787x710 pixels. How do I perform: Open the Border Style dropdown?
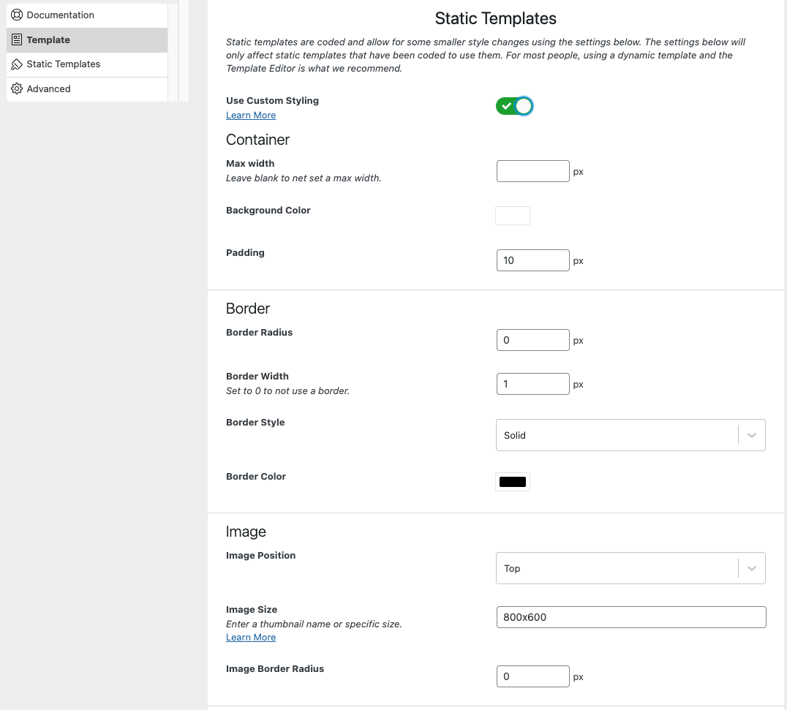(630, 435)
